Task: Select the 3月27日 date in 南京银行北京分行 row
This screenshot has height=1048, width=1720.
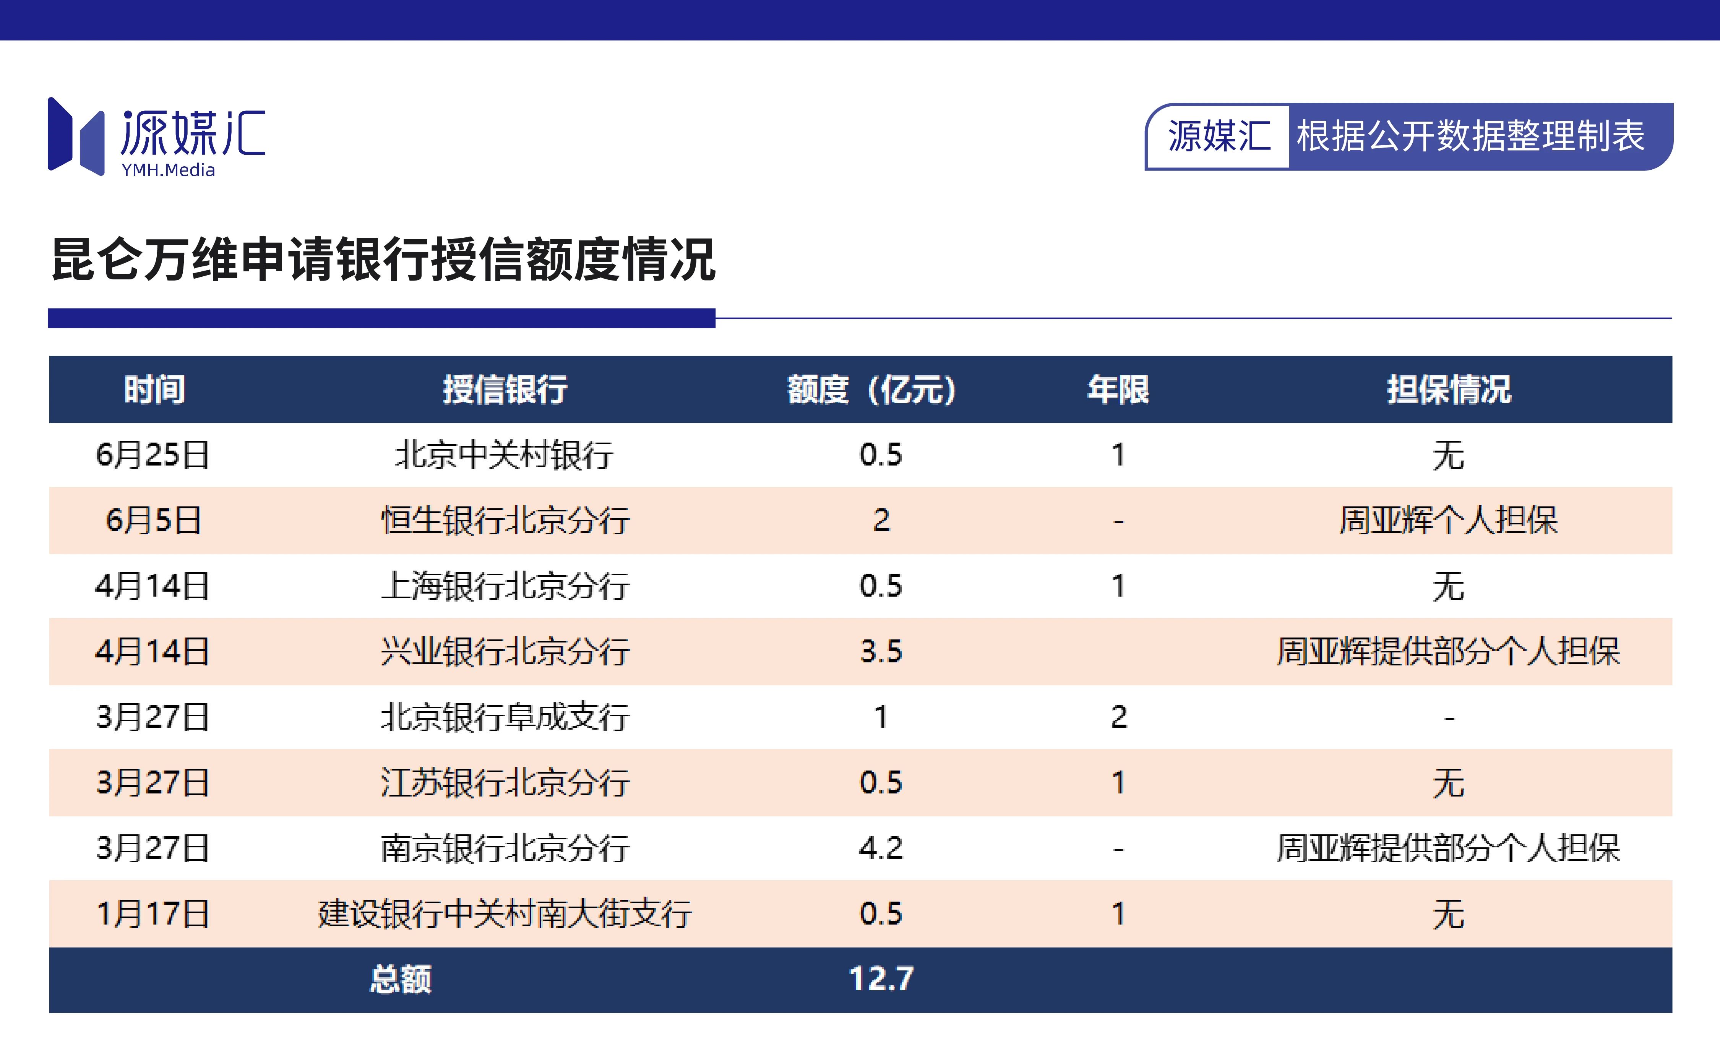Action: click(x=153, y=849)
